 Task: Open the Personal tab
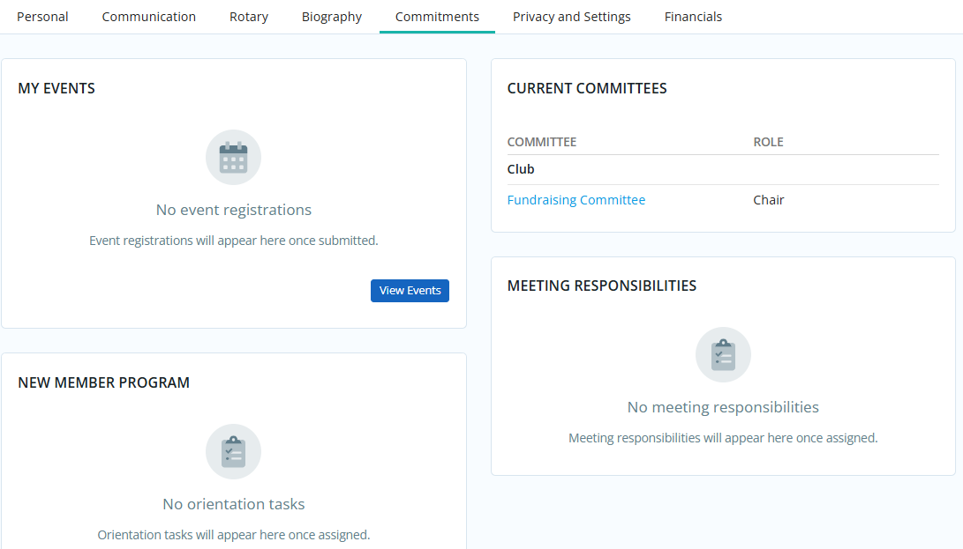point(42,17)
